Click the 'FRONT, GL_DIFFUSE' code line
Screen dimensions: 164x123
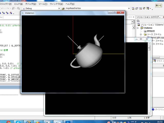click(10, 75)
